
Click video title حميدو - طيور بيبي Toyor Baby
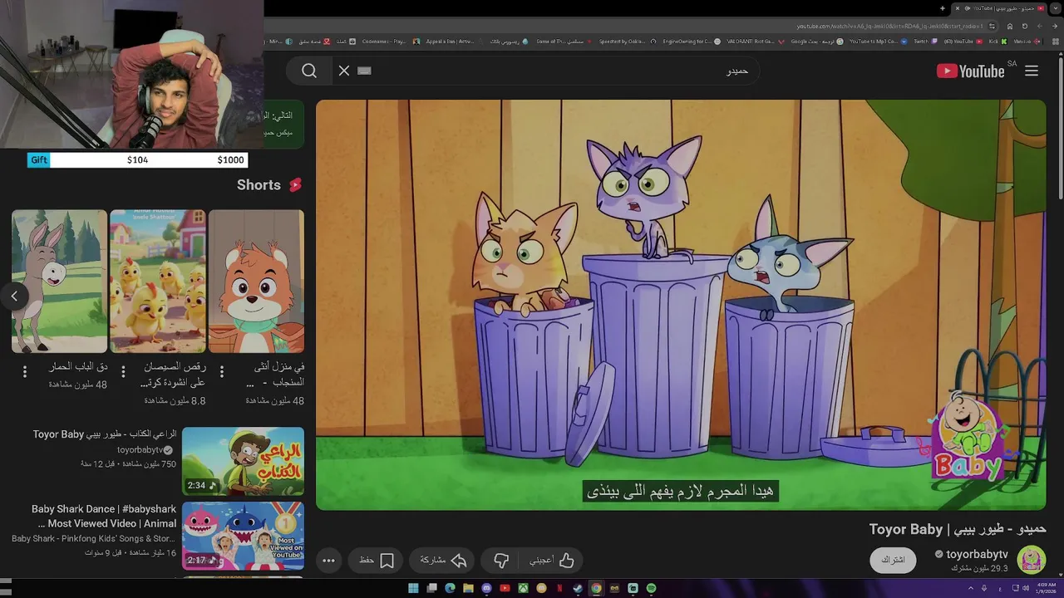coord(958,529)
